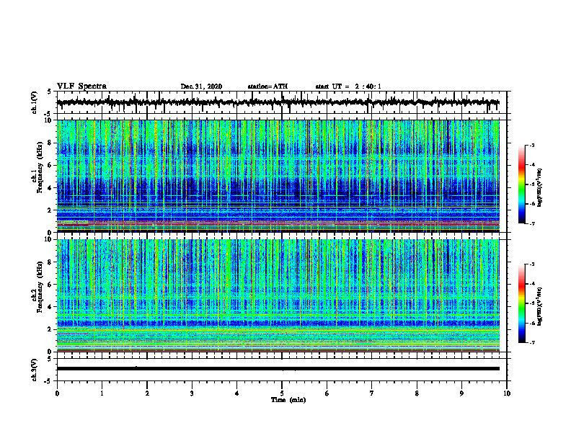Select the "start UT = 2:40:1" header text
The width and height of the screenshot is (571, 441).
(348, 86)
